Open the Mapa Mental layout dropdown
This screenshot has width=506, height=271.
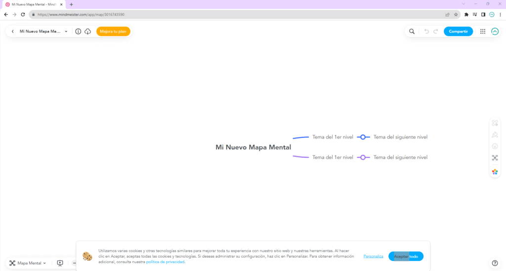click(28, 263)
